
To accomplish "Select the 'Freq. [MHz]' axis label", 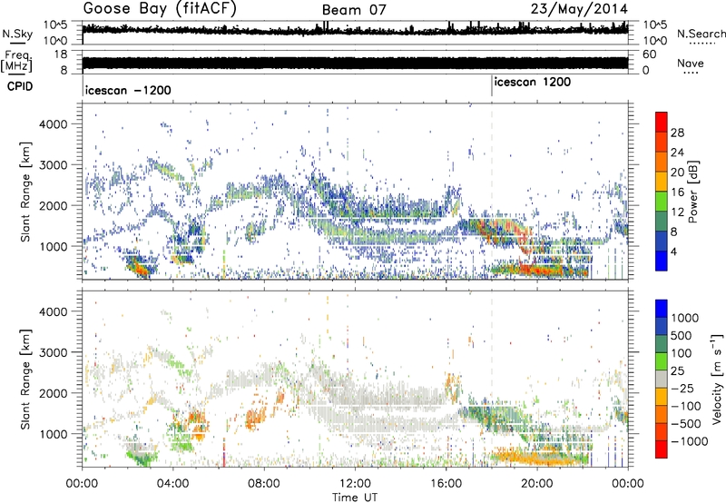I will pos(16,61).
